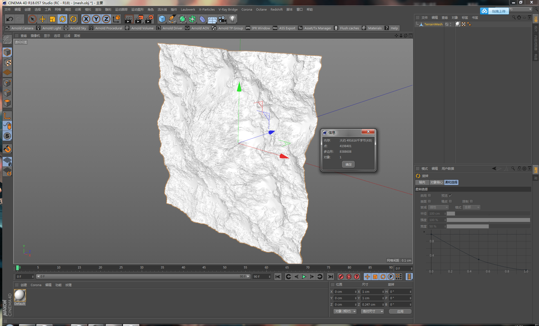
Task: Toggle Y axis lock button
Action: click(x=96, y=19)
